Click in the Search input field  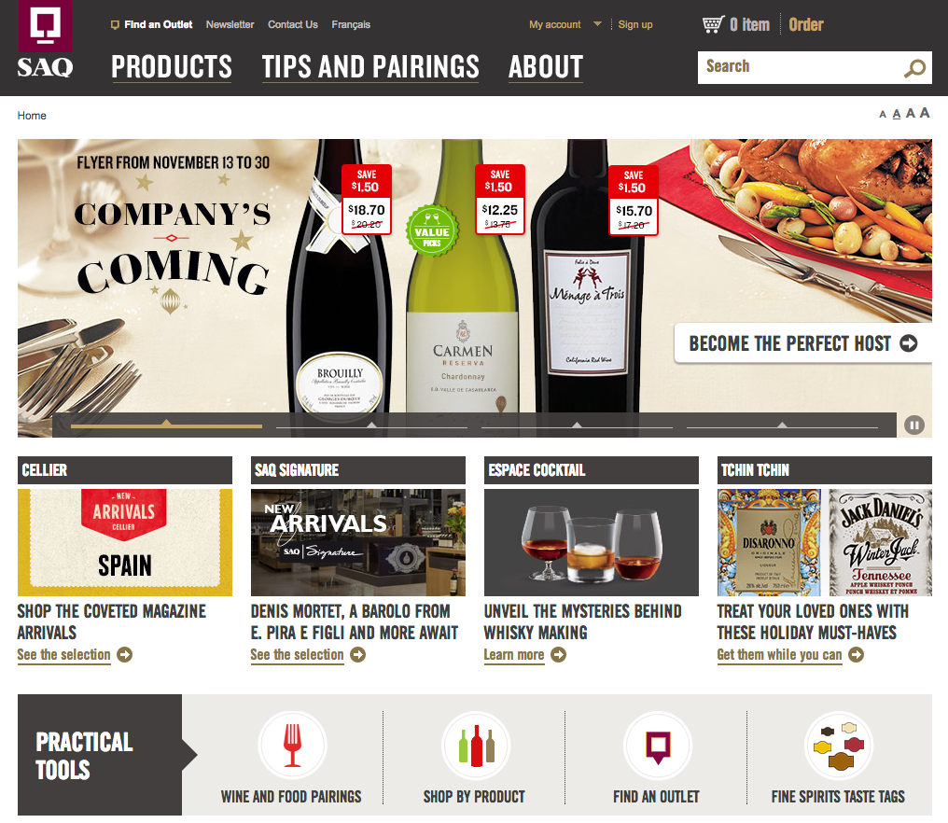(801, 67)
